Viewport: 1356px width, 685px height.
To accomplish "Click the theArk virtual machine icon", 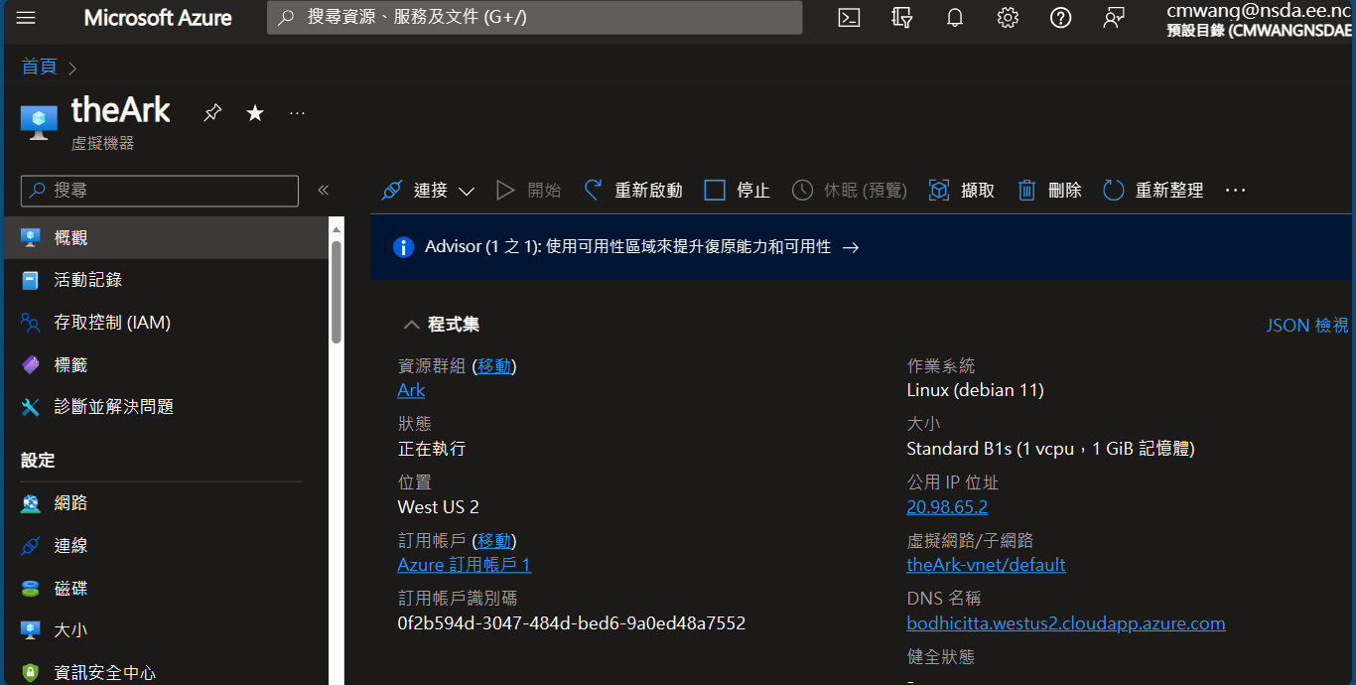I will coord(39,122).
